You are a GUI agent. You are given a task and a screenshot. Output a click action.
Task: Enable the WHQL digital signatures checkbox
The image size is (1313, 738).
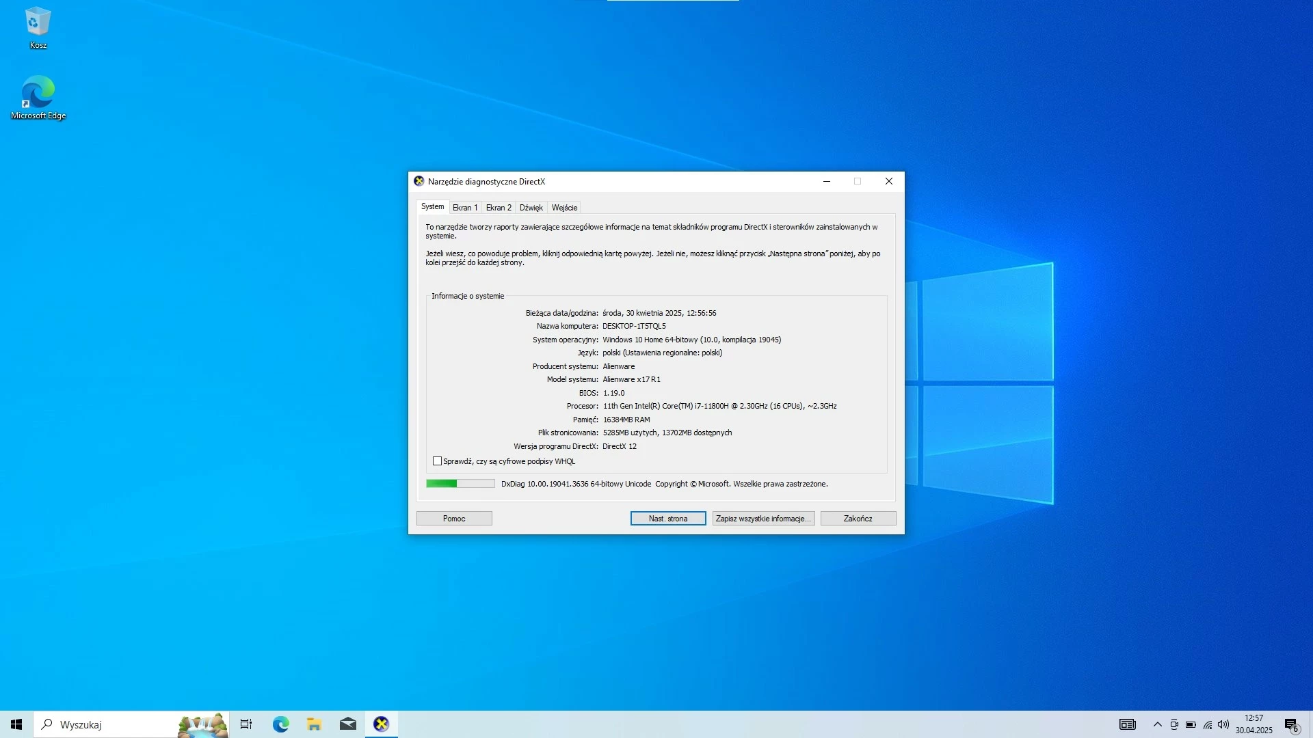point(437,461)
